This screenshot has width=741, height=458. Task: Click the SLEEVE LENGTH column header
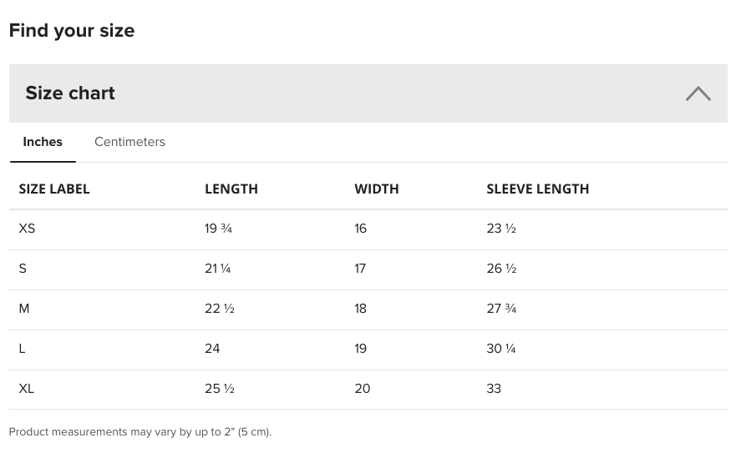[x=538, y=189]
